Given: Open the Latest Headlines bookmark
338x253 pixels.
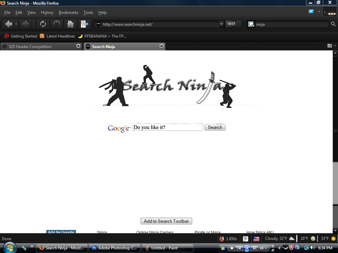Looking at the screenshot, I should pos(57,36).
